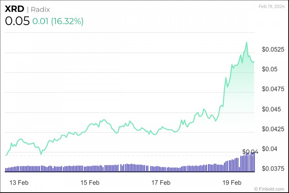289x193 pixels.
Task: Select the $0.0475 price axis label
Action: 273,89
